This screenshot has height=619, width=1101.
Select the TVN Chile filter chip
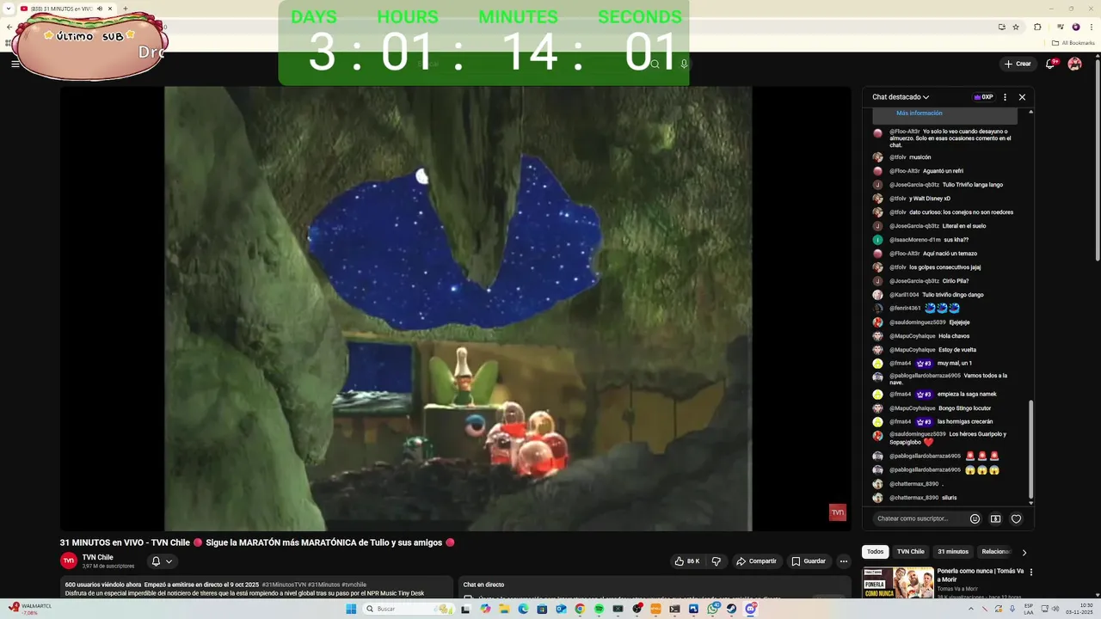pyautogui.click(x=910, y=552)
